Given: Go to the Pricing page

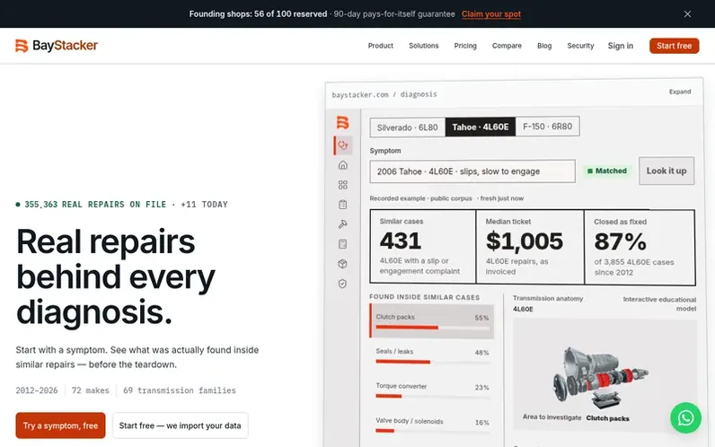Looking at the screenshot, I should click(x=465, y=46).
